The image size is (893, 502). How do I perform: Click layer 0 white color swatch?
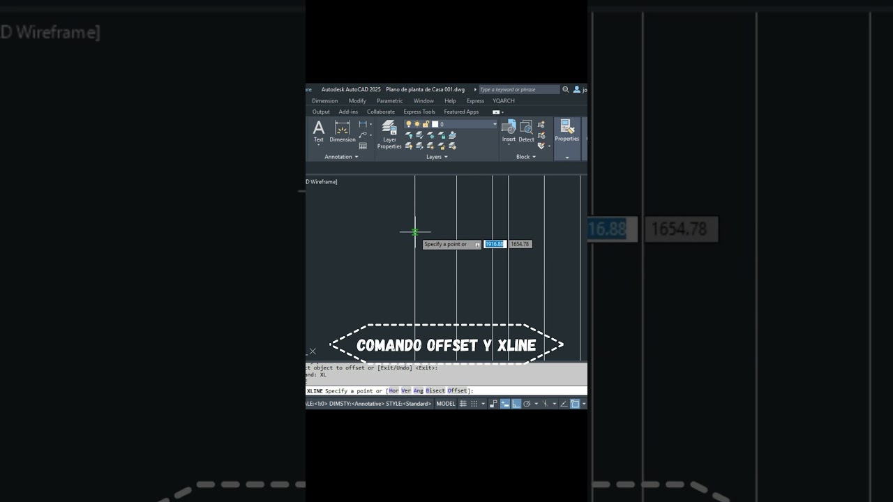pyautogui.click(x=435, y=124)
